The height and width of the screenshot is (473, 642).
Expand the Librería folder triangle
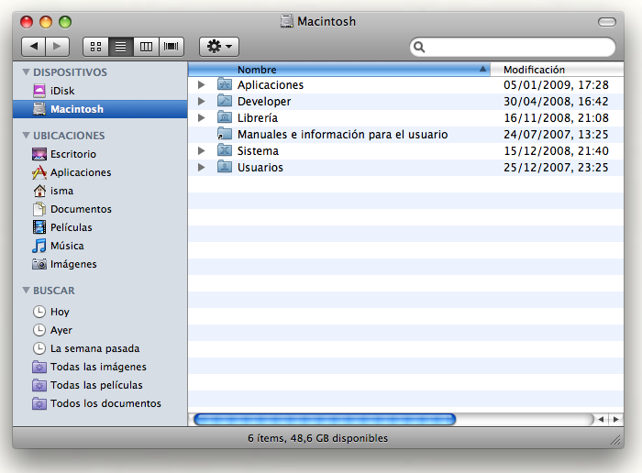(201, 118)
